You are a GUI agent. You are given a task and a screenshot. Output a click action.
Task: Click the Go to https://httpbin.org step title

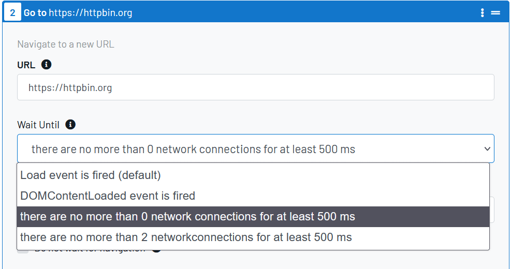78,13
